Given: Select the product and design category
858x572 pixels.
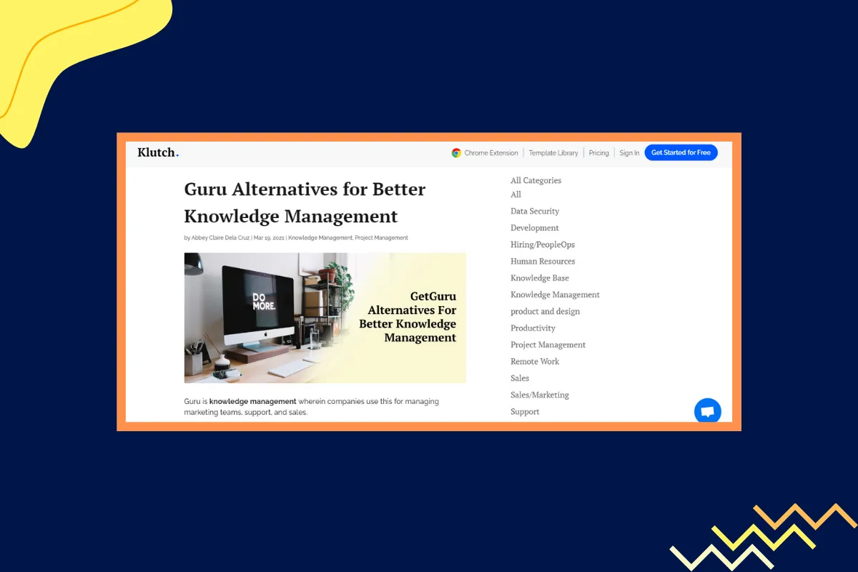Looking at the screenshot, I should coord(545,311).
